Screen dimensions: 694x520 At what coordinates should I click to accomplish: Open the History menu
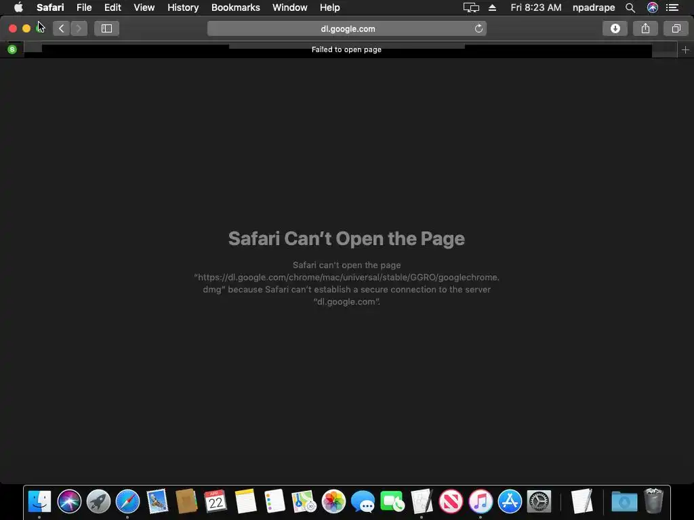point(183,7)
